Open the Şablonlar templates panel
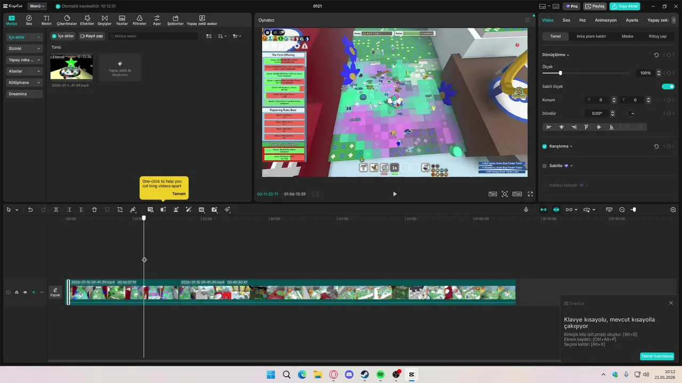Screen dimensions: 682x383 [175, 20]
